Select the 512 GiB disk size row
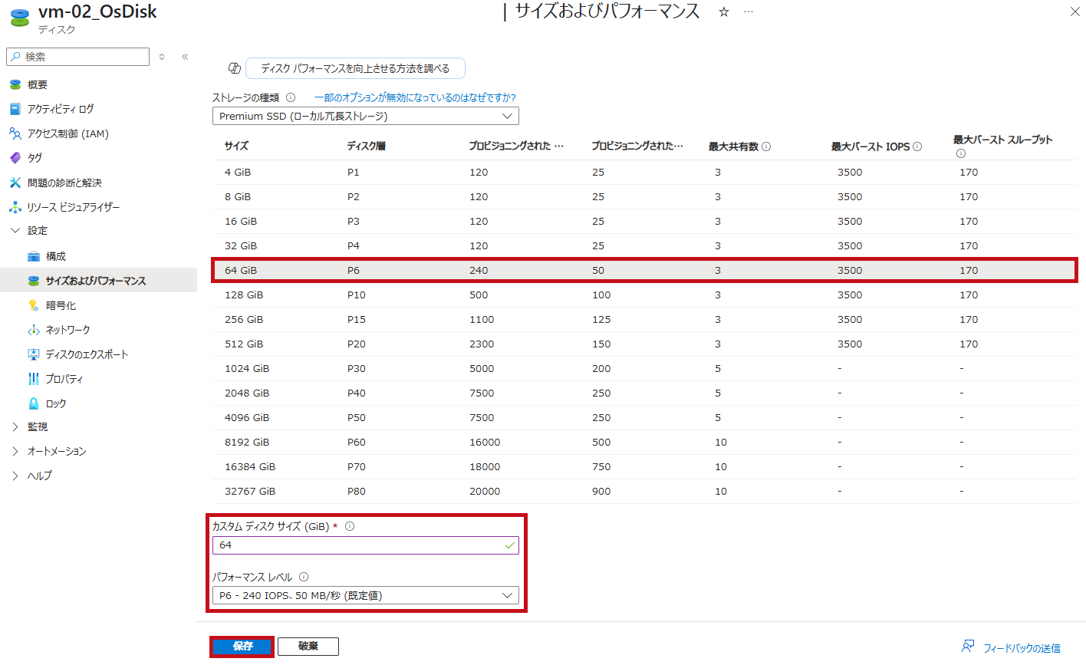Viewport: 1086px width, 665px height. (x=643, y=344)
